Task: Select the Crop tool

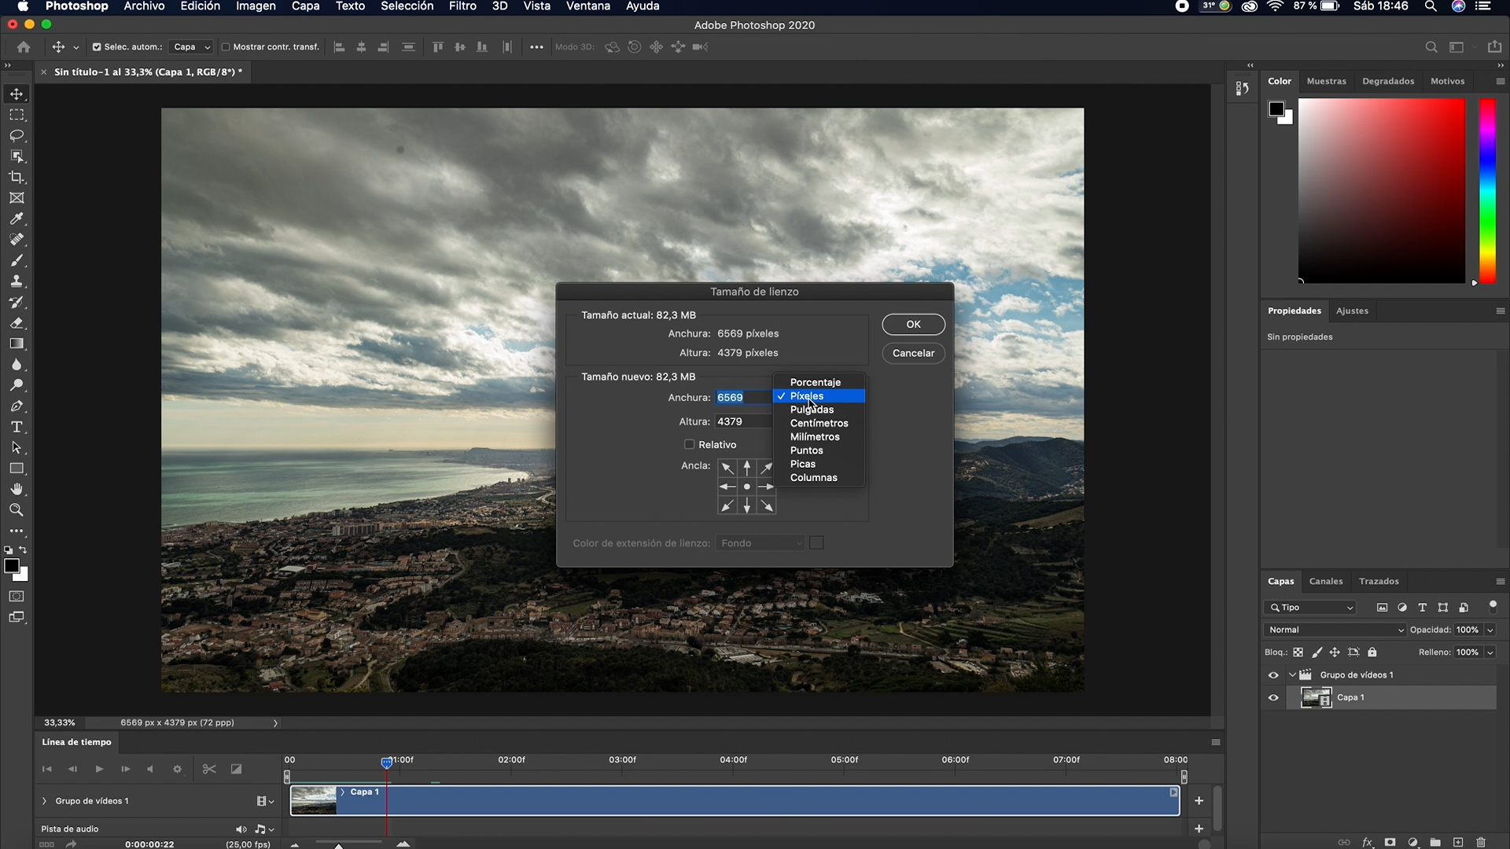Action: tap(17, 177)
